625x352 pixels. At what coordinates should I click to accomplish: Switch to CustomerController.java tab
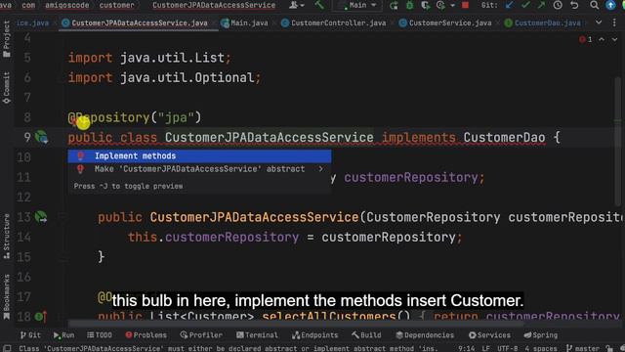333,23
